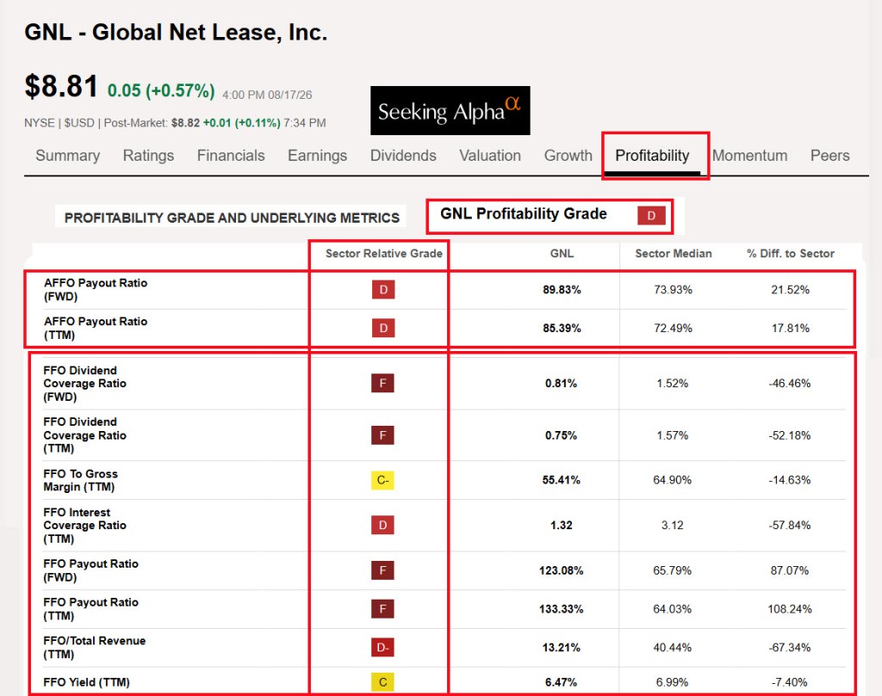Open the Financials tab

point(231,156)
